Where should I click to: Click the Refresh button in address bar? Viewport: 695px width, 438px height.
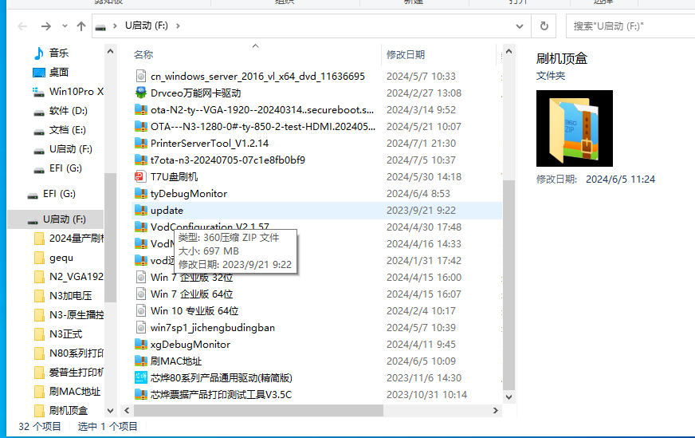click(x=544, y=26)
